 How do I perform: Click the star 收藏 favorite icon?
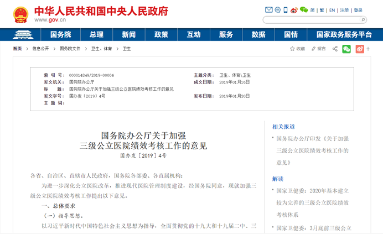(x=292, y=49)
